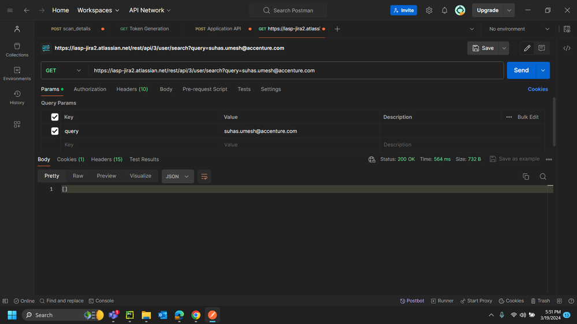Open response more options ellipsis

click(549, 160)
